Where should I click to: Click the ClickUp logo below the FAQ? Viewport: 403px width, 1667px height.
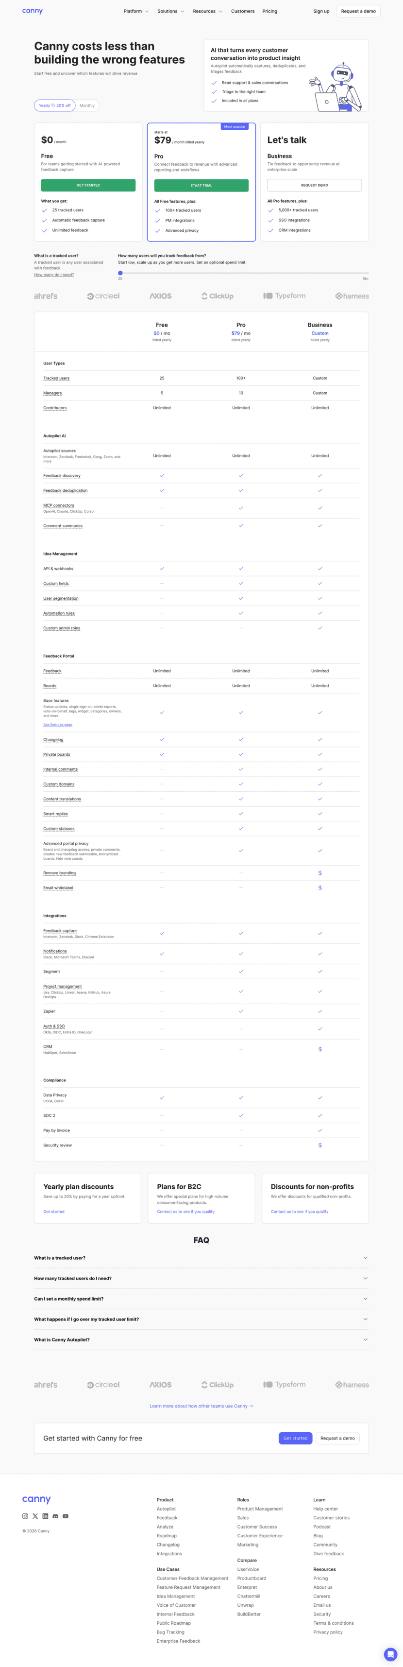(218, 1385)
